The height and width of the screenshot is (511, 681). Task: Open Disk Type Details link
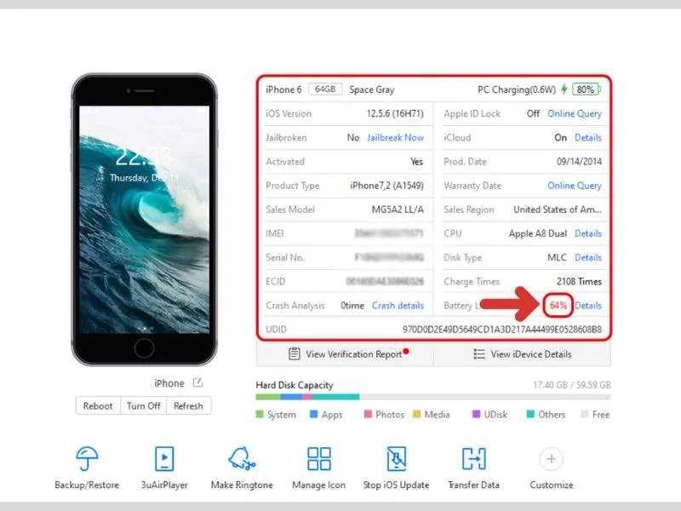pyautogui.click(x=588, y=257)
